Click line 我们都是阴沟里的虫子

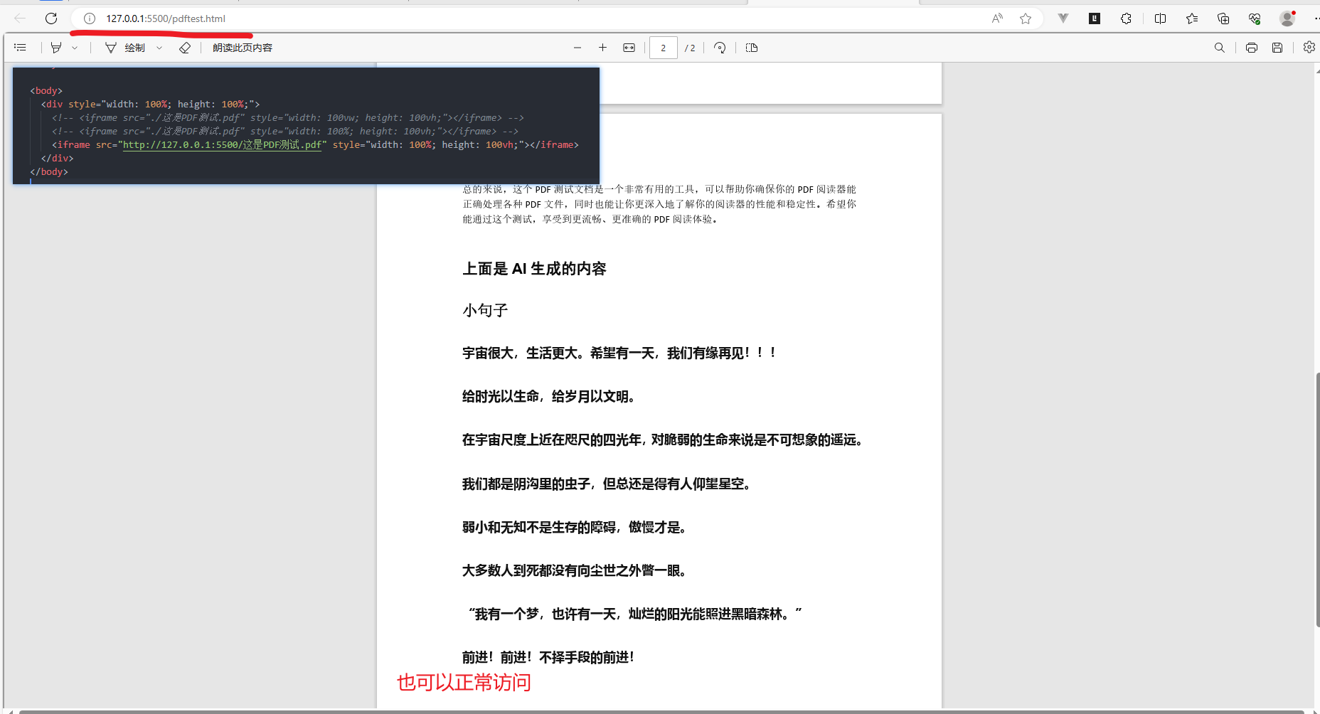607,484
